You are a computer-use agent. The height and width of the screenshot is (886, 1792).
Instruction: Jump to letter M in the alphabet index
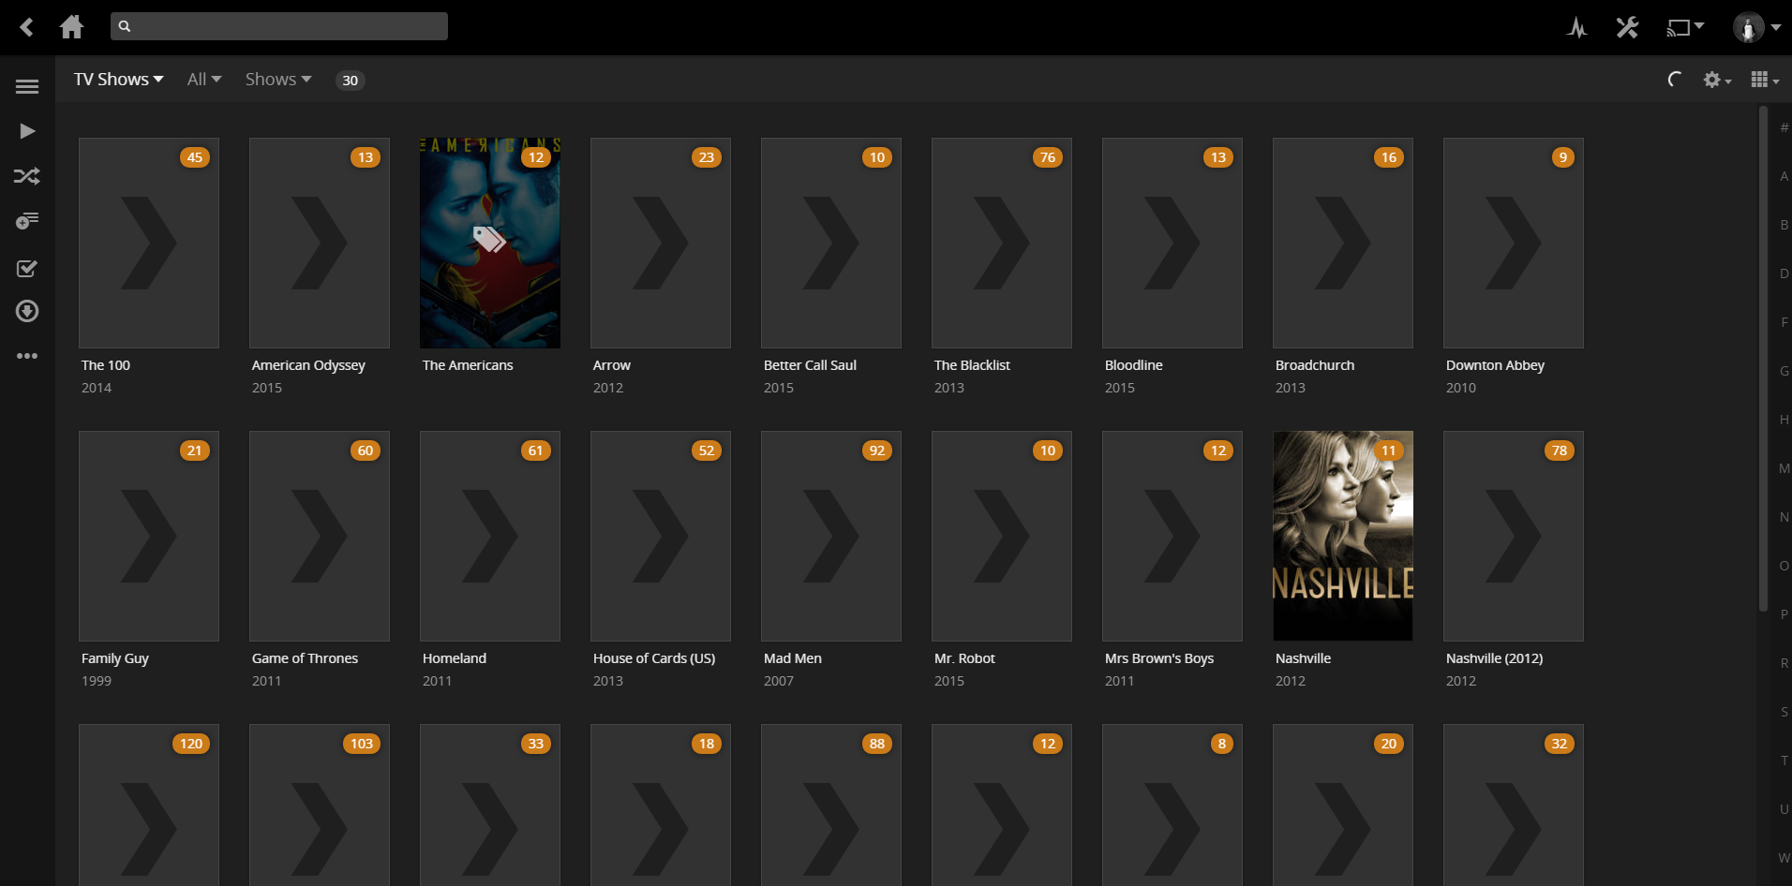click(1784, 468)
